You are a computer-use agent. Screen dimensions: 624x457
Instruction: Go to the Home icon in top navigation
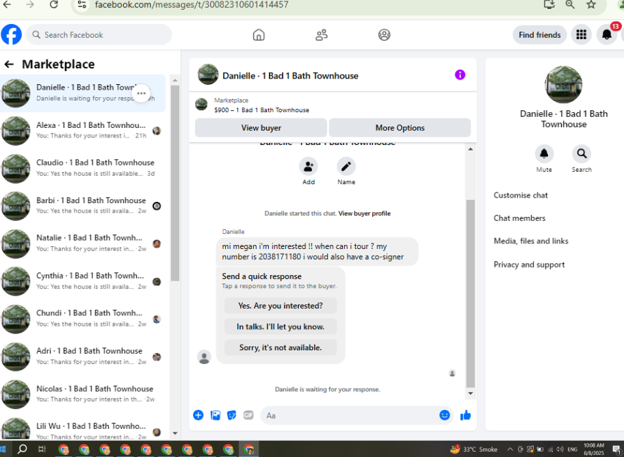[x=259, y=35]
